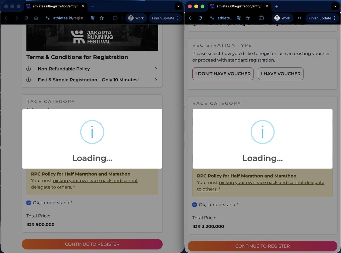Screen dimensions: 341x253
Task: Open race pack pickup policy link, left window
Action: (x=84, y=184)
